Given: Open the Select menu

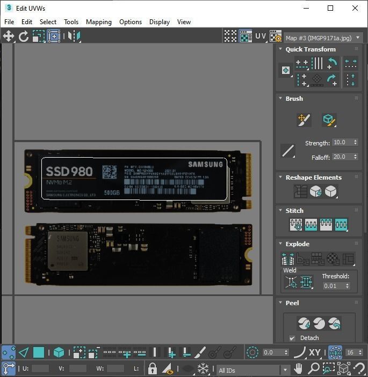Looking at the screenshot, I should click(x=48, y=22).
